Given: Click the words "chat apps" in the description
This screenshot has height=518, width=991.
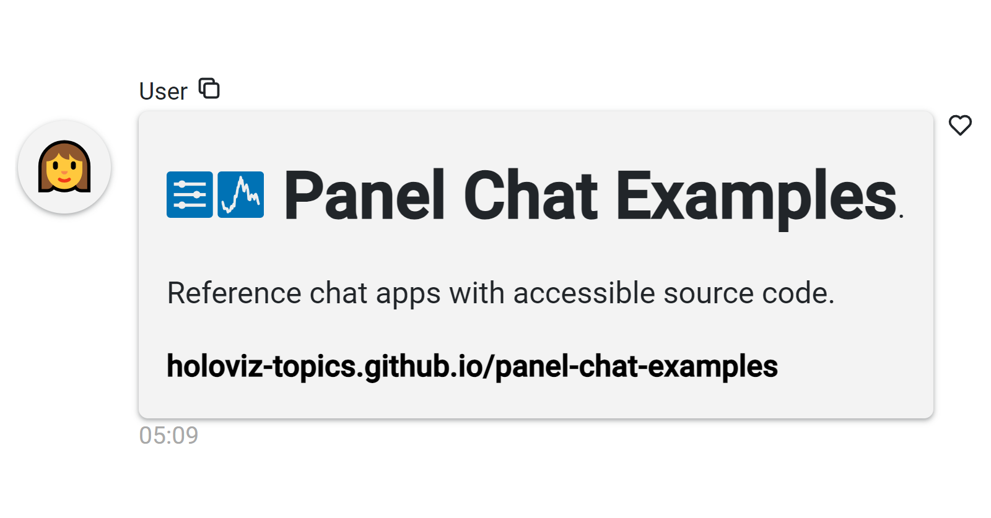Looking at the screenshot, I should [x=375, y=294].
